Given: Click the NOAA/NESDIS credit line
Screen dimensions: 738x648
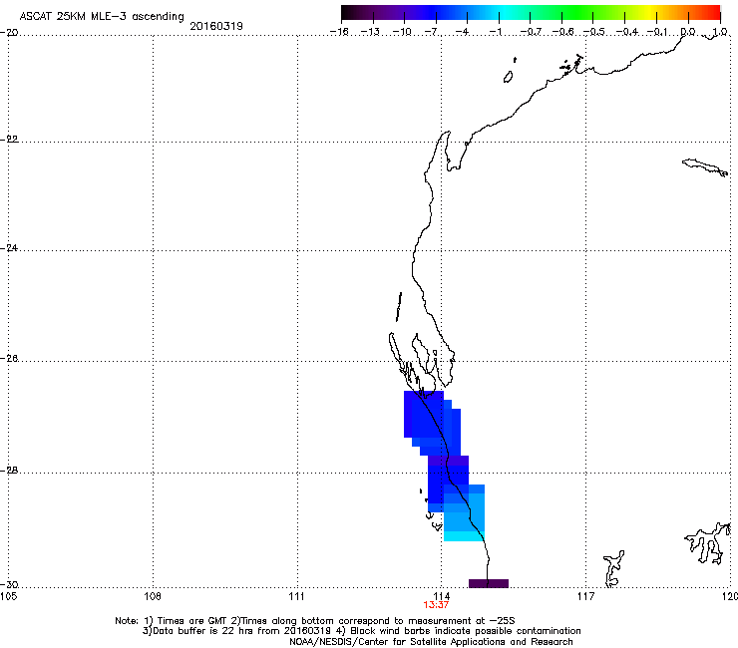Looking at the screenshot, I should [x=431, y=642].
